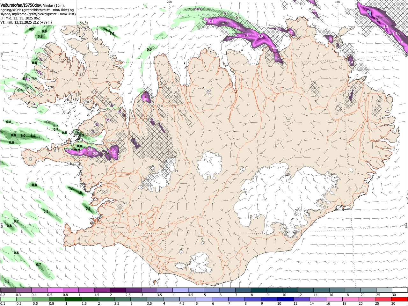This screenshot has height=306, width=408.
Task: Select the light pink 16 swatch, bottom legend row
Action: click(335, 299)
